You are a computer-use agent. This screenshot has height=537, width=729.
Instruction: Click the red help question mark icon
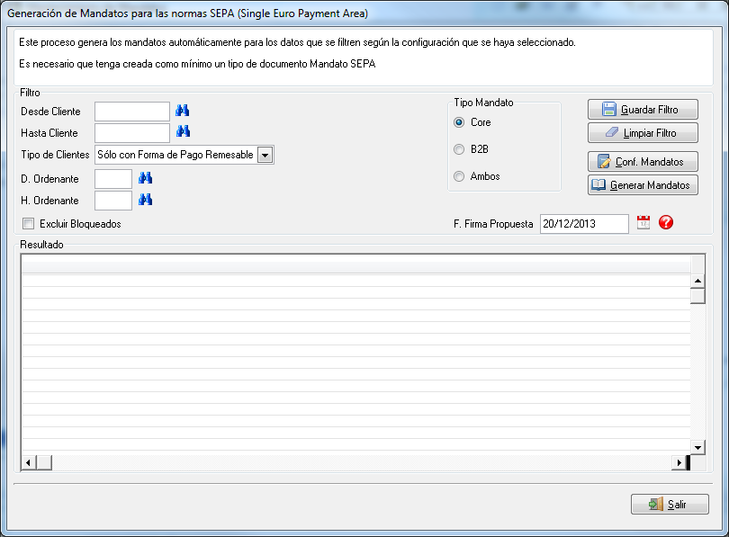[x=666, y=222]
